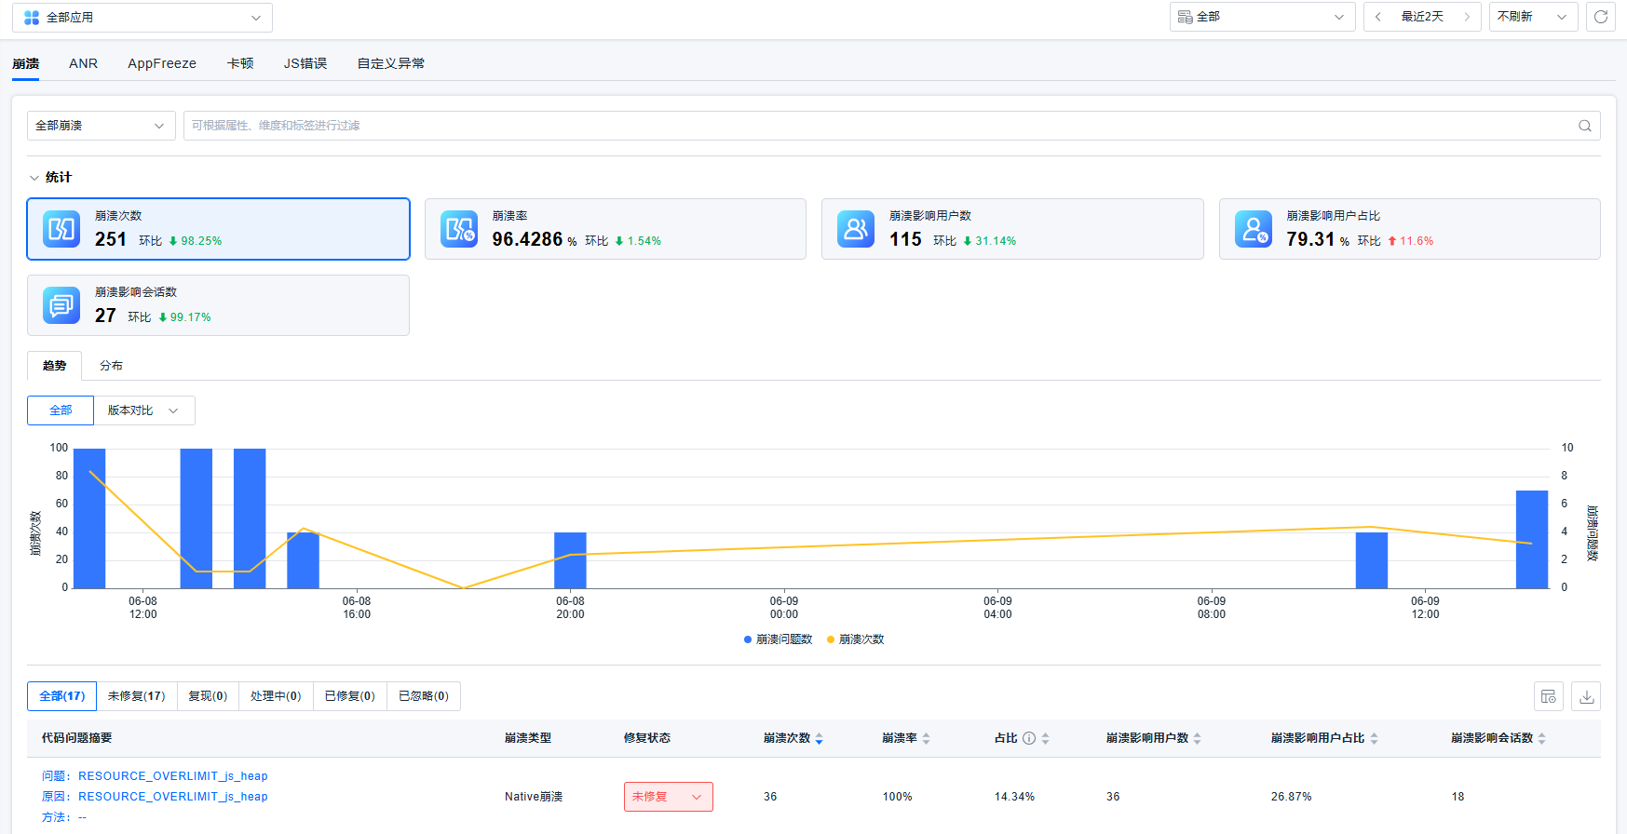Sort by 崩溃率 column arrows
Viewport: 1627px width, 834px height.
click(x=926, y=738)
